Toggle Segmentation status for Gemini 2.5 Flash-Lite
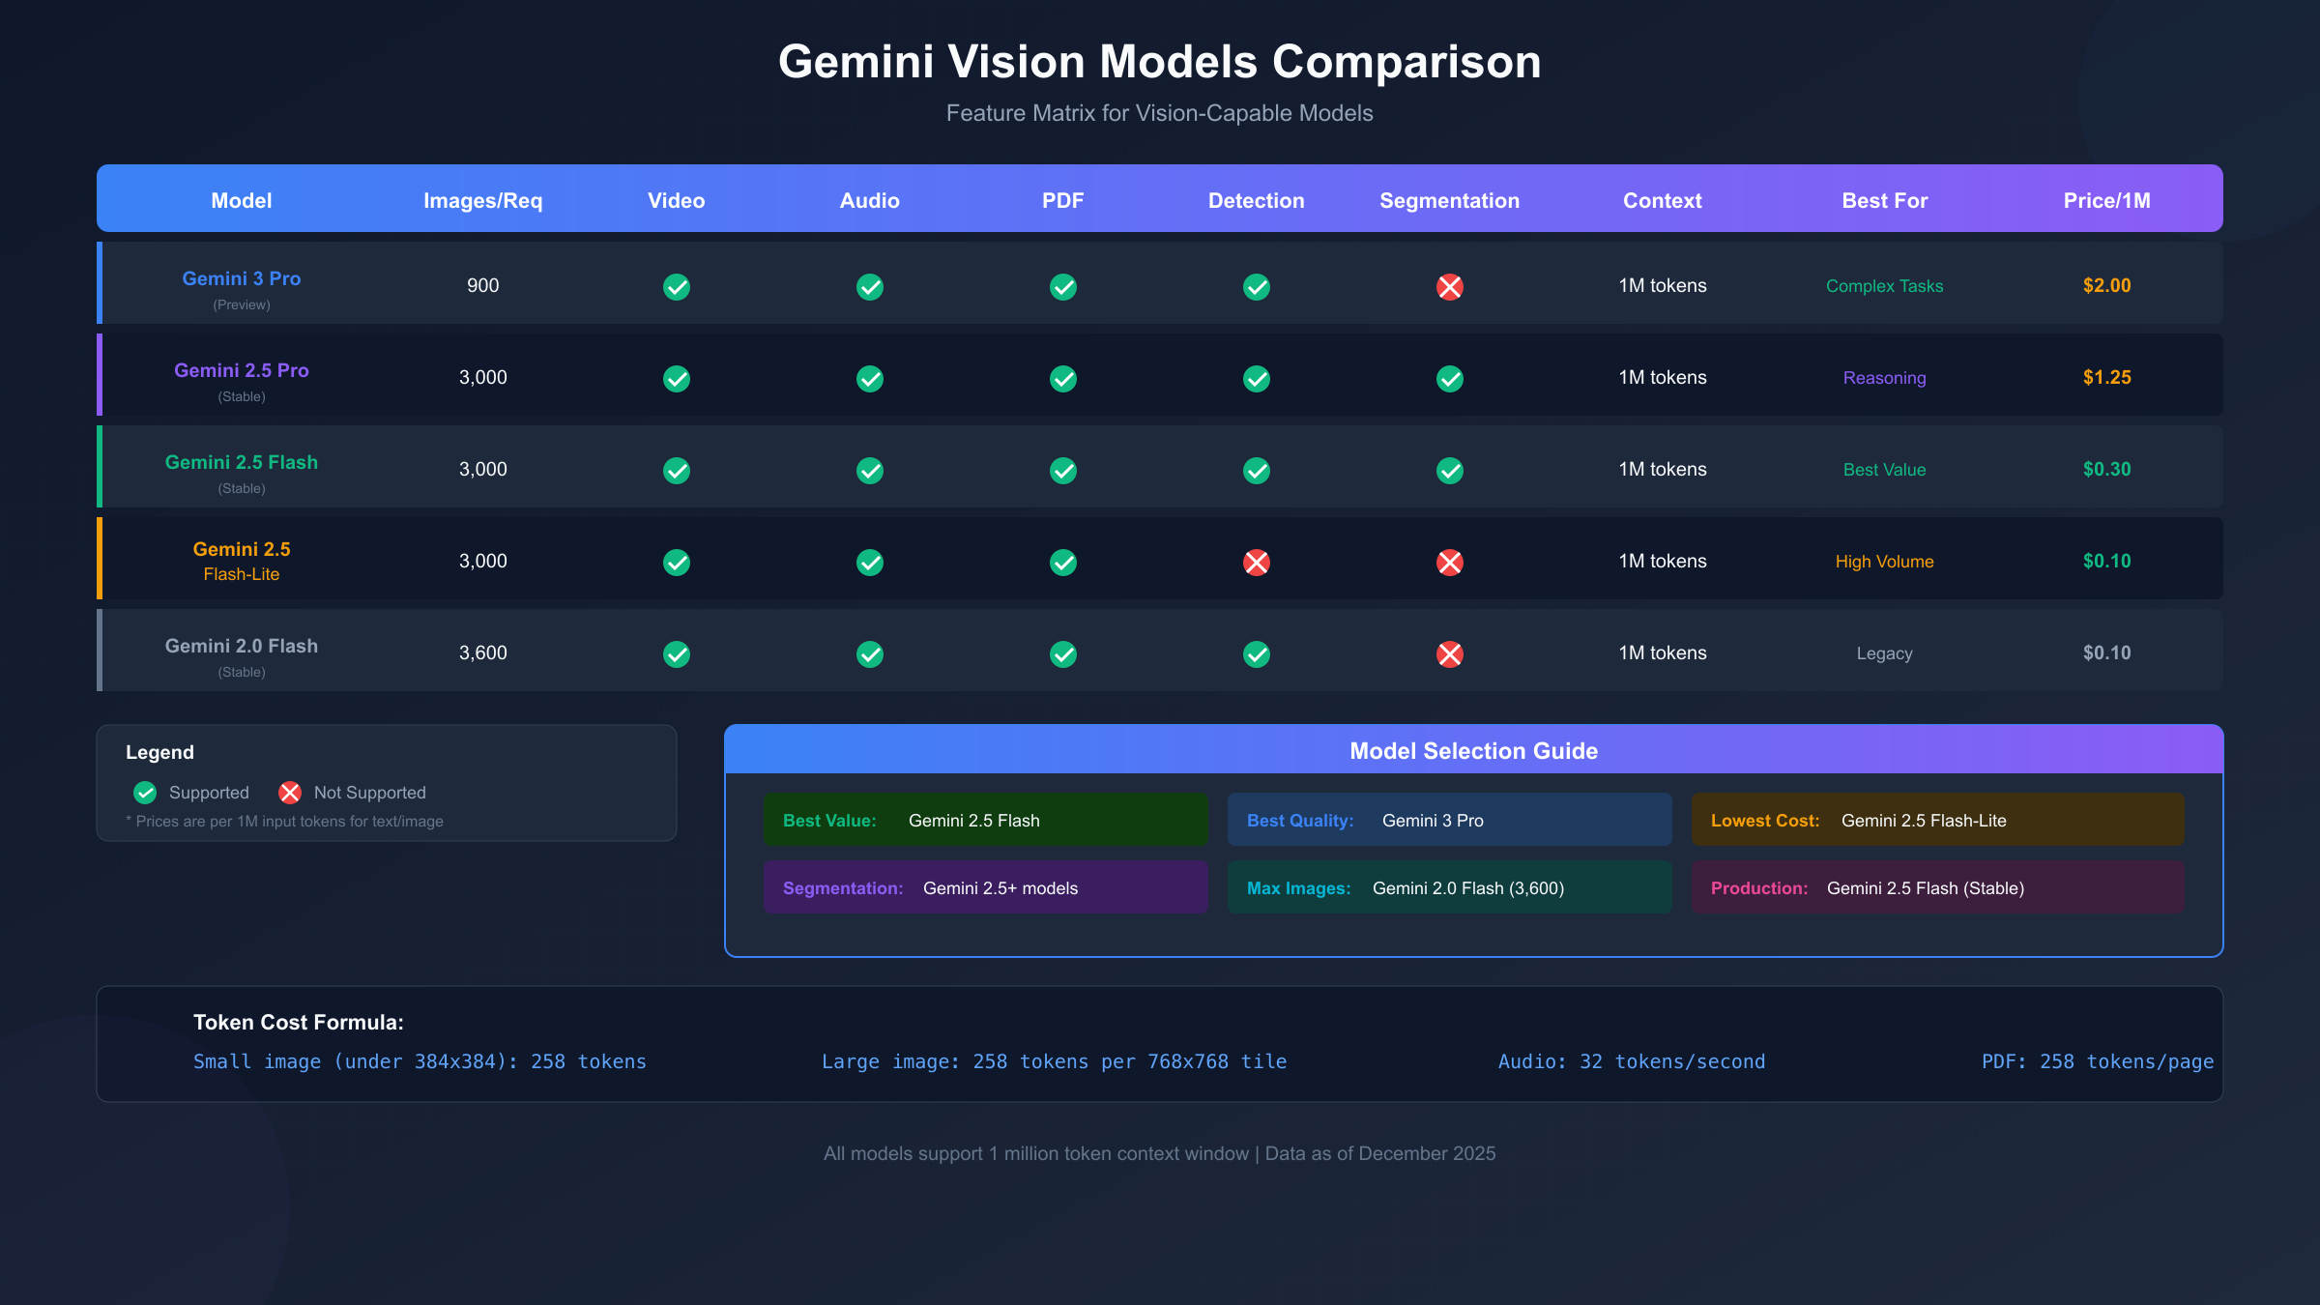2320x1305 pixels. click(1449, 562)
